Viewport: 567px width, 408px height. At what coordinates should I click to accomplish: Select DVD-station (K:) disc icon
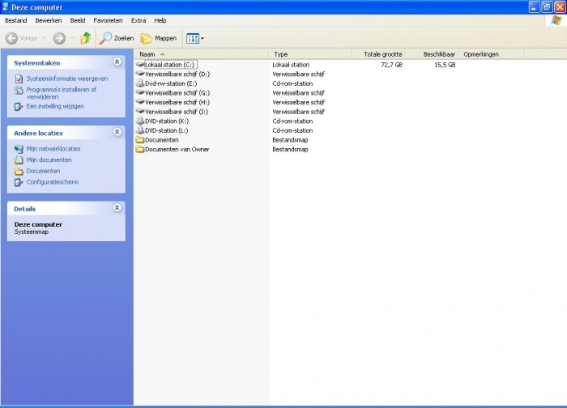tap(140, 121)
